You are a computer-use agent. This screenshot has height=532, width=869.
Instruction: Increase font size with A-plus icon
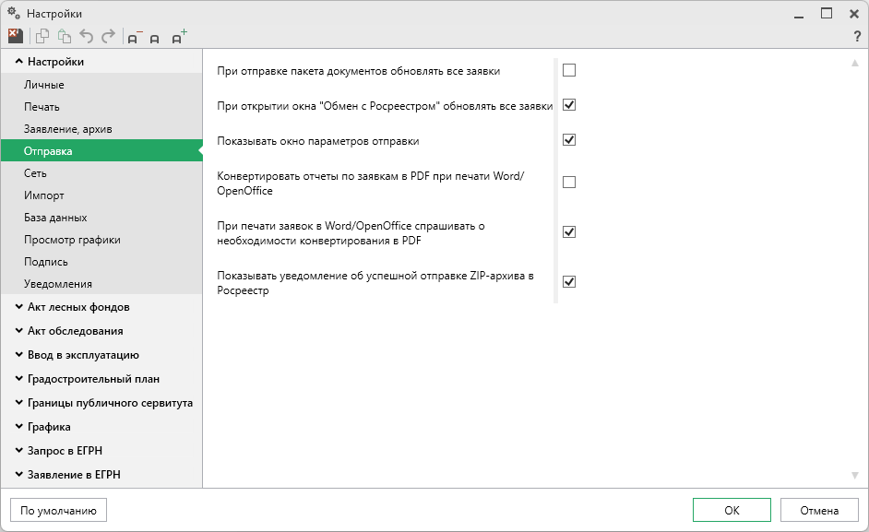pyautogui.click(x=179, y=38)
